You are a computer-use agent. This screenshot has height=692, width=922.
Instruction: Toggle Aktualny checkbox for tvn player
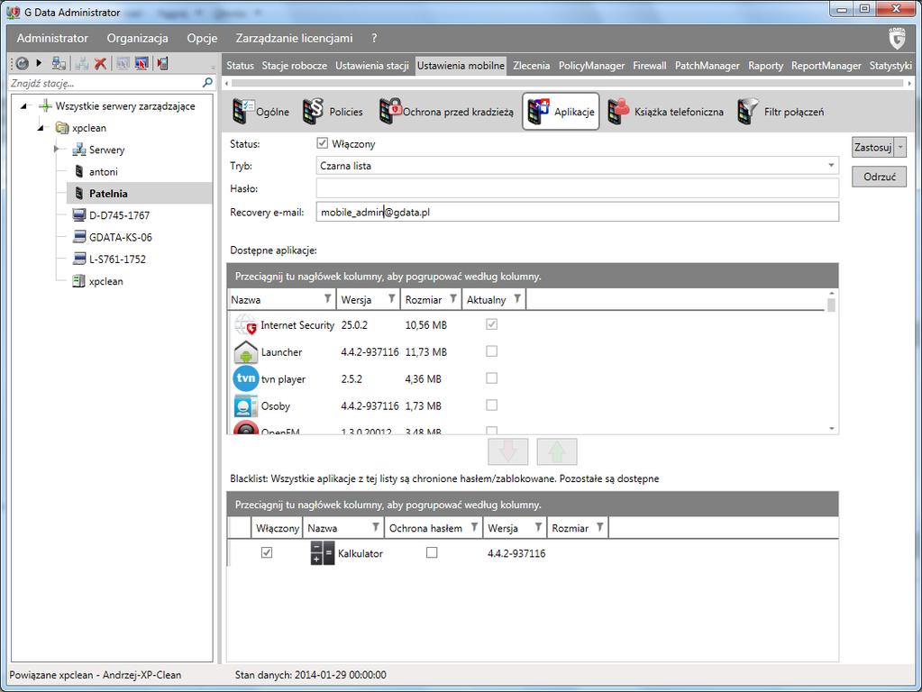tap(491, 378)
